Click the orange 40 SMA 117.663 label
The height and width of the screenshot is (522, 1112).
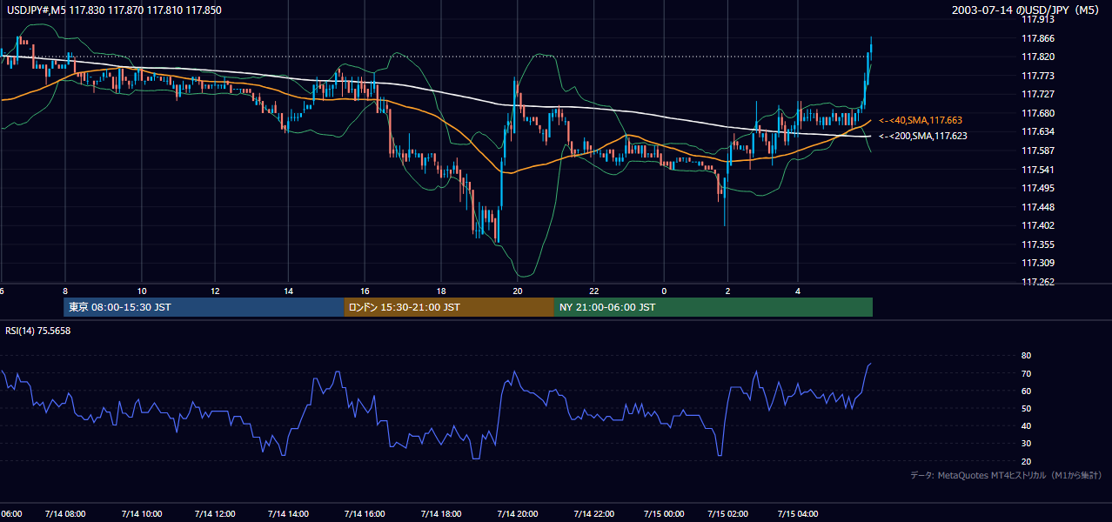[920, 120]
